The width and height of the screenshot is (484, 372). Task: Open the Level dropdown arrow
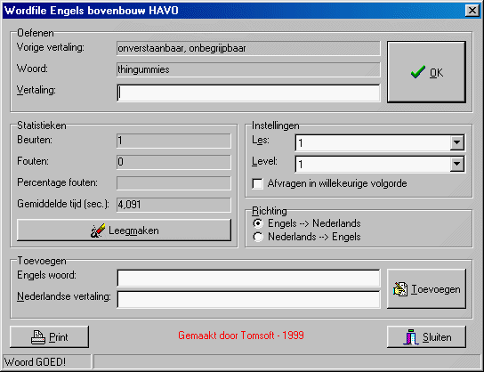[456, 165]
